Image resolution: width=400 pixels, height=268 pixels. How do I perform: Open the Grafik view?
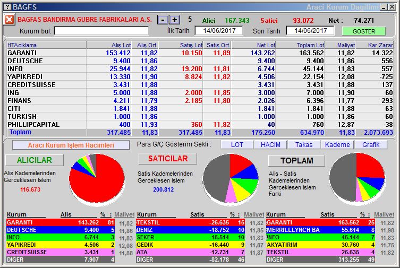pos(371,145)
